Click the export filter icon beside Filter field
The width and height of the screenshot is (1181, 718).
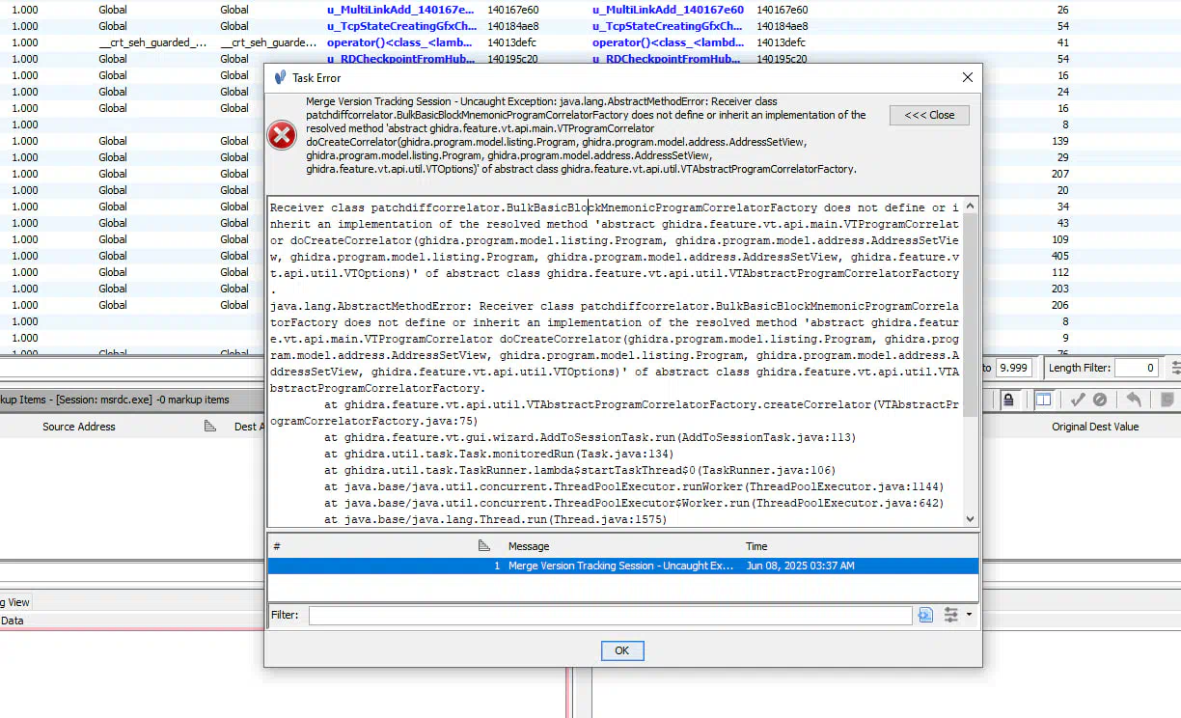point(925,615)
